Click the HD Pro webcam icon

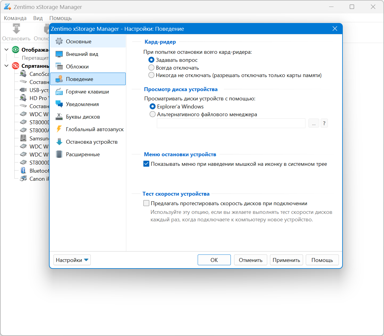[x=23, y=98]
